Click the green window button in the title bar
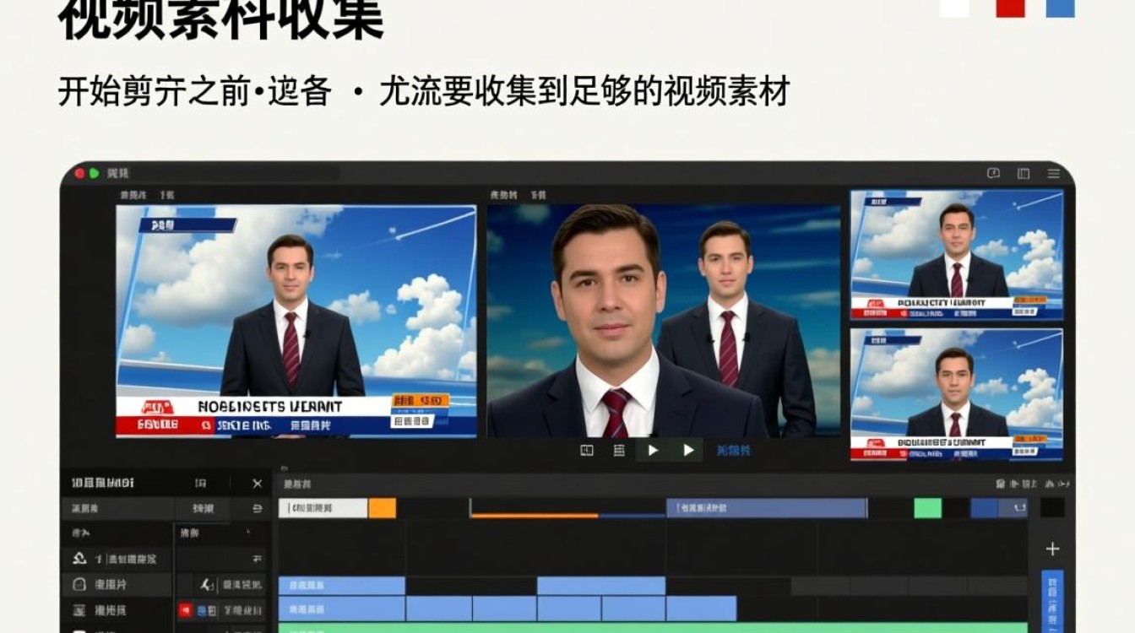The height and width of the screenshot is (633, 1135). pos(95,173)
